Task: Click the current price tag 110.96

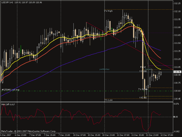Action: [177, 72]
